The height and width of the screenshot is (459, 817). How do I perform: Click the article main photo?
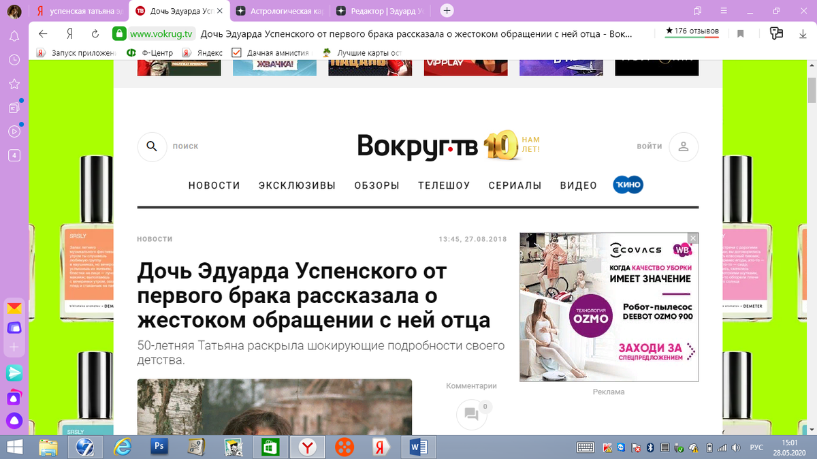tap(274, 407)
